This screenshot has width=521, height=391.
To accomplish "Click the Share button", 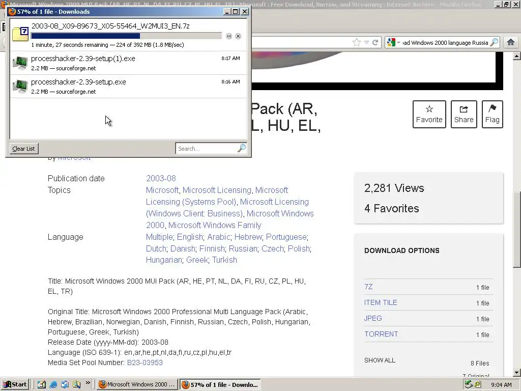I will pos(464,114).
